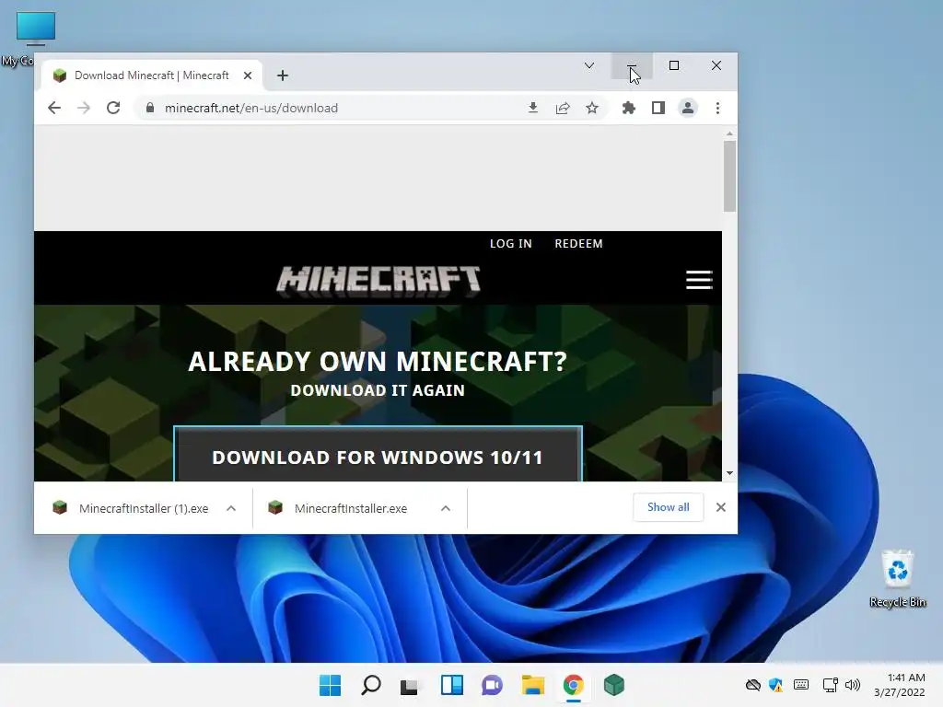Click the forward navigation arrow
This screenshot has height=707, width=943.
pyautogui.click(x=84, y=109)
